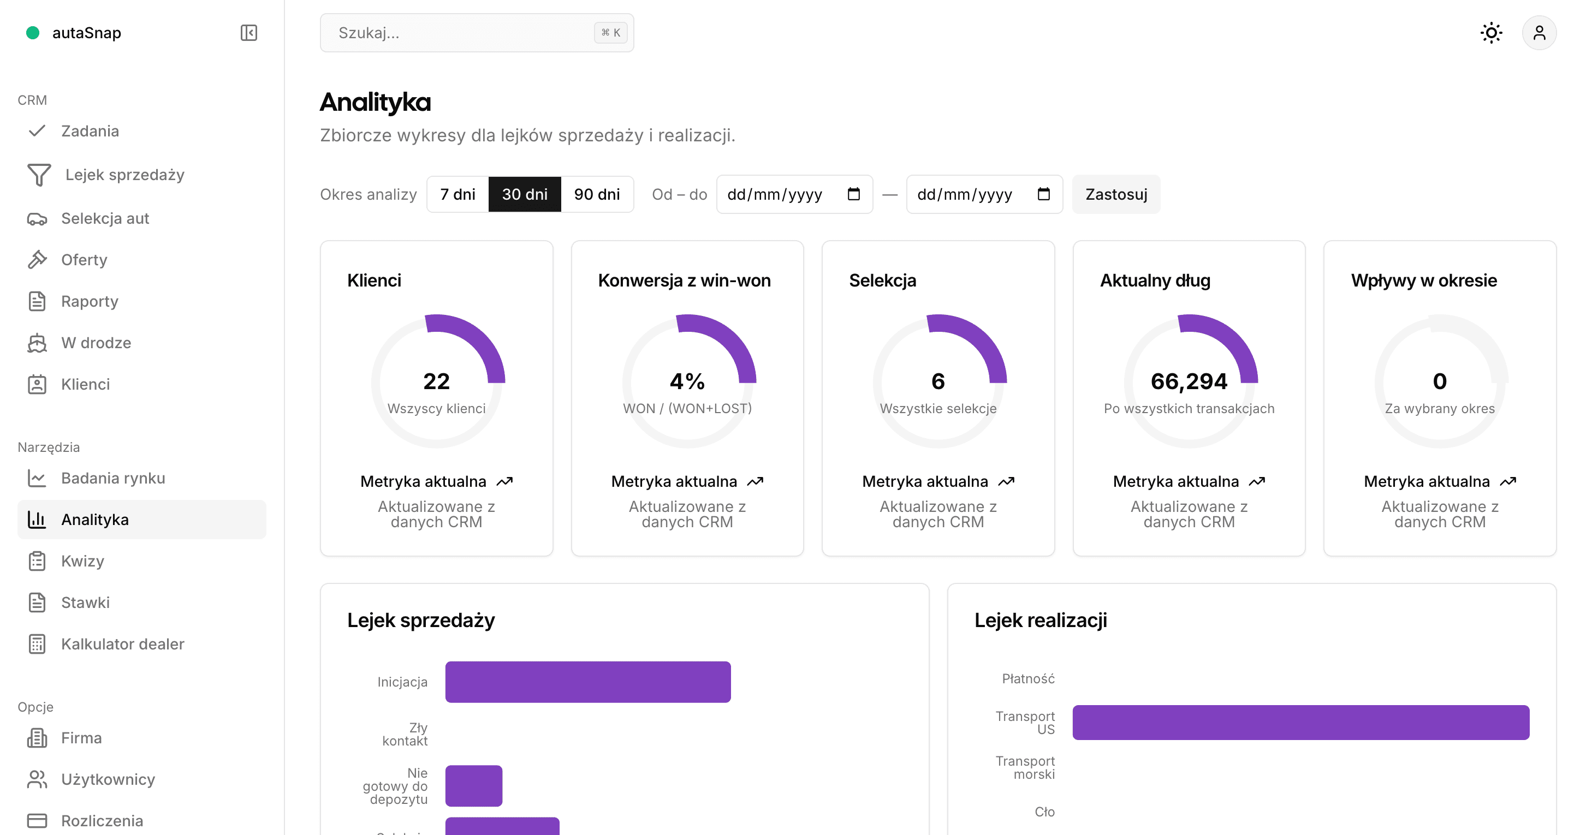Click the Zastosuj button

(x=1116, y=194)
